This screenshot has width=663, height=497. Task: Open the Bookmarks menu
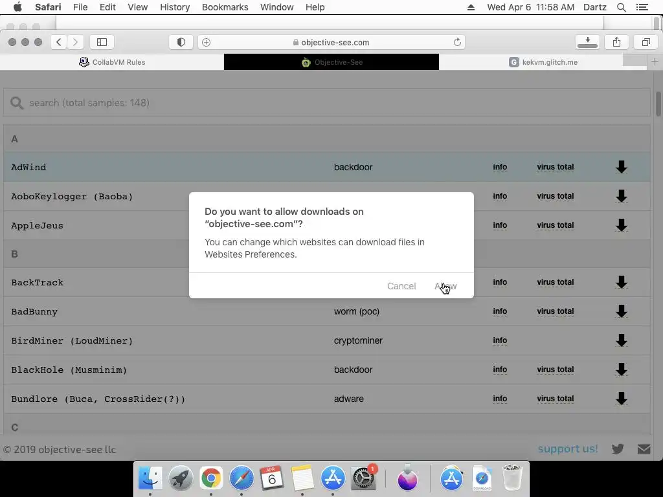tap(225, 7)
